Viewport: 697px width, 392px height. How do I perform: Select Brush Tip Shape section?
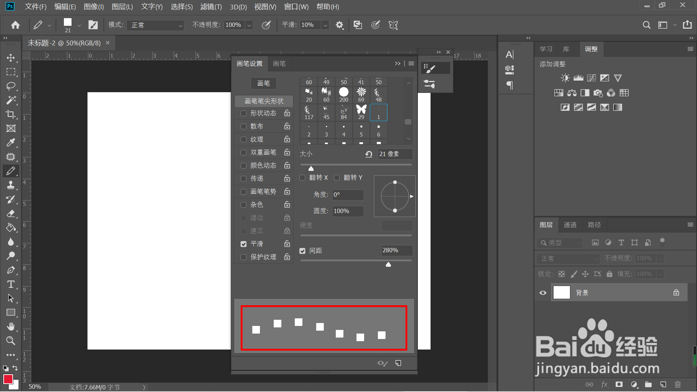click(264, 101)
